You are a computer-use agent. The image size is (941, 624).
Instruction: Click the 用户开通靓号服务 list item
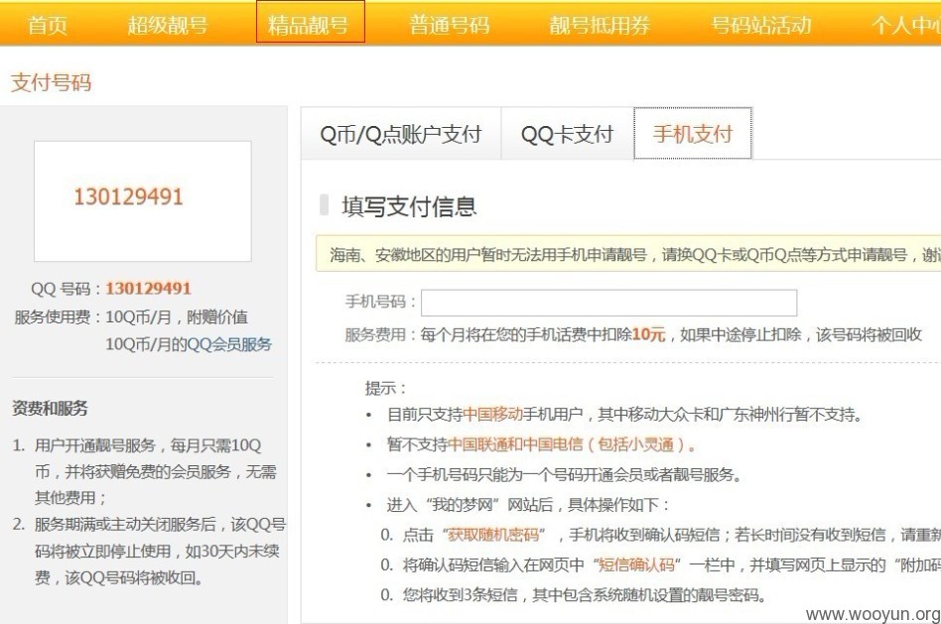click(155, 471)
